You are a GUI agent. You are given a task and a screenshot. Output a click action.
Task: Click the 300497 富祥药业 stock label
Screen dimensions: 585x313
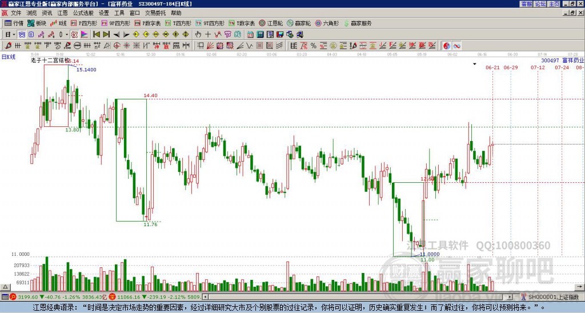pyautogui.click(x=563, y=61)
